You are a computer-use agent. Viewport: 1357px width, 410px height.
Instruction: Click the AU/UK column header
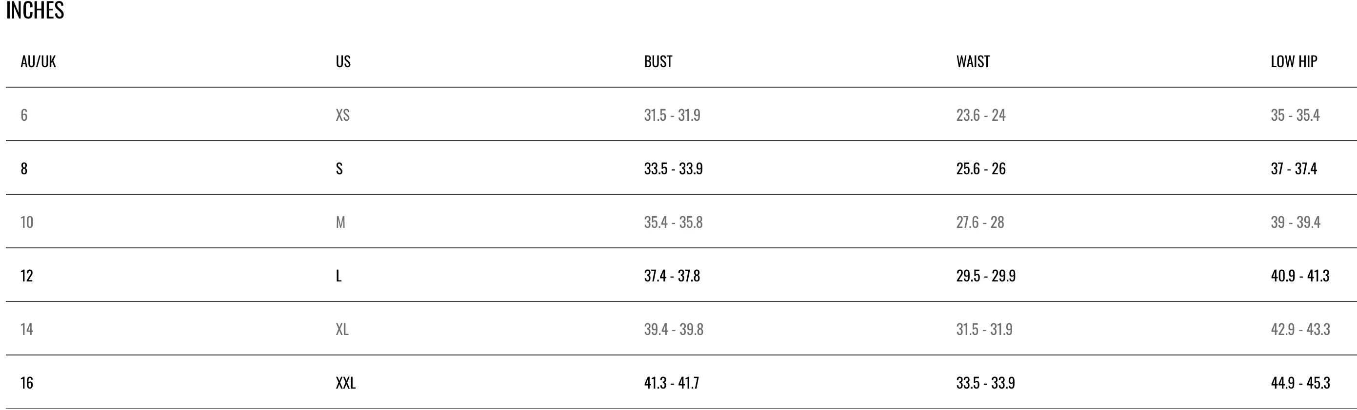38,61
